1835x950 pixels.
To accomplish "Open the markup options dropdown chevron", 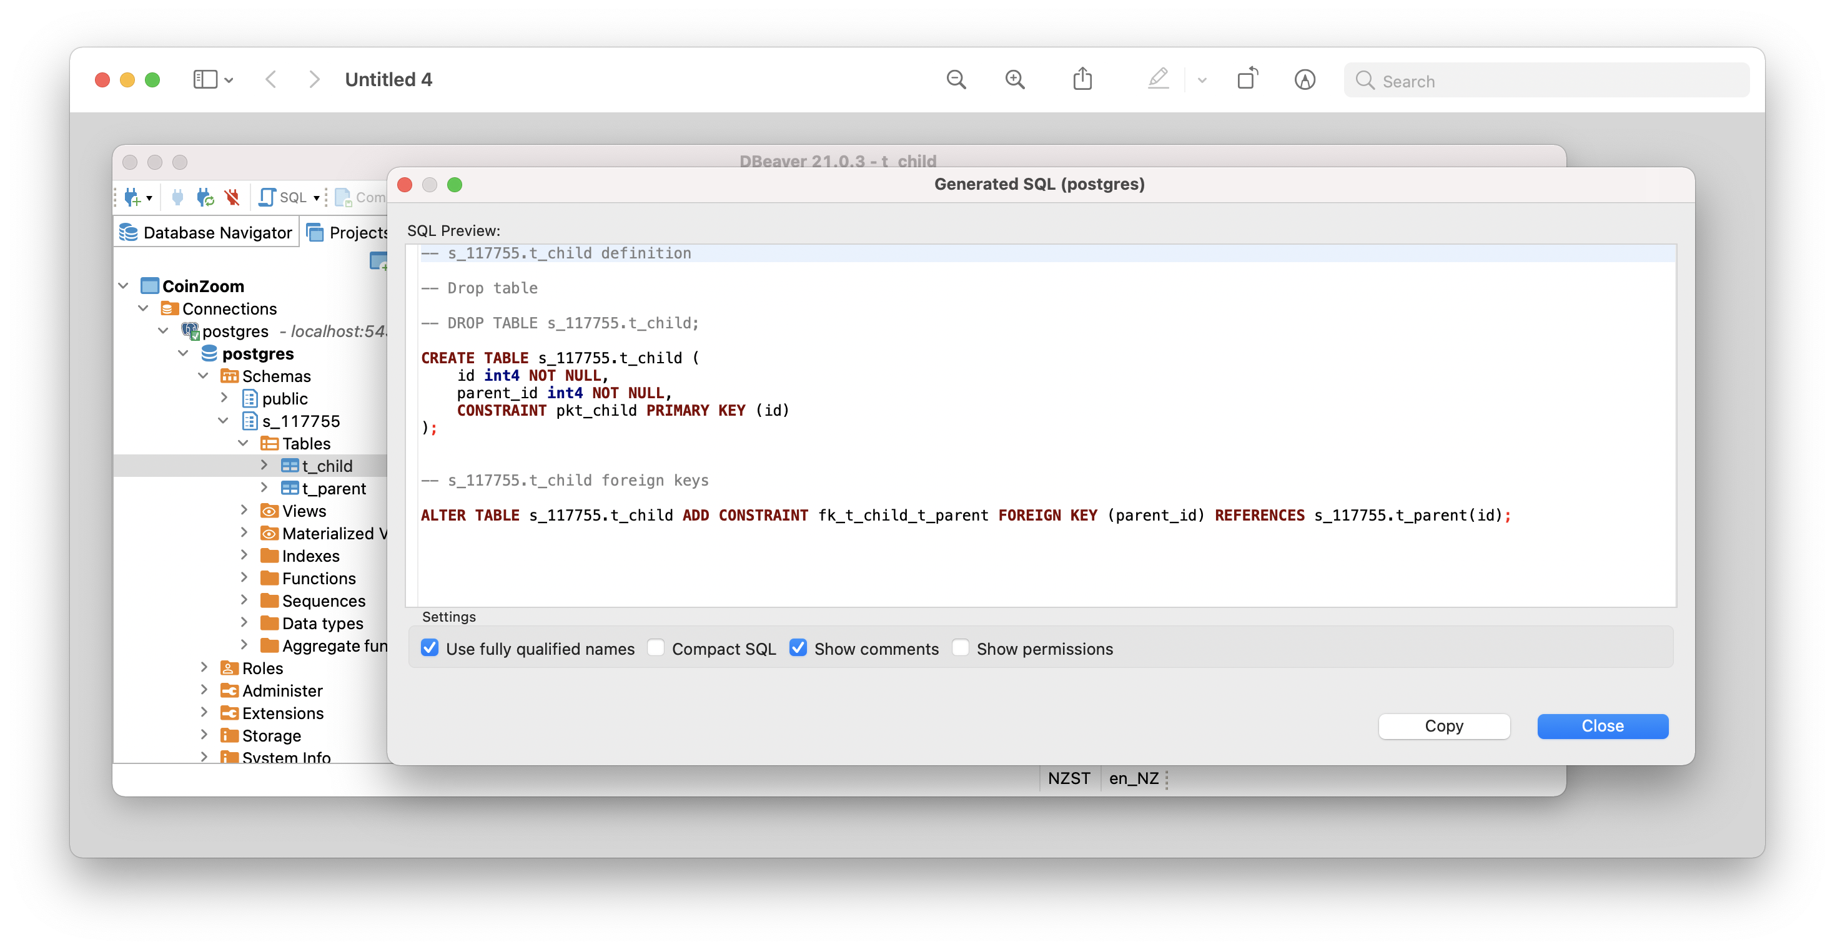I will [1202, 80].
